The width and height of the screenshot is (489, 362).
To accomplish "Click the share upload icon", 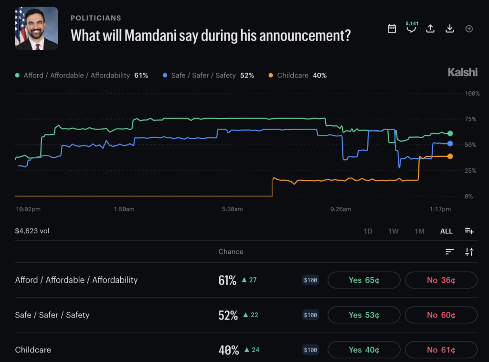I will 430,29.
